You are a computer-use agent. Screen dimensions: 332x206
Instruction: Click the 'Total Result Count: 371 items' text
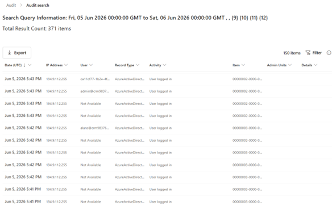pos(36,28)
